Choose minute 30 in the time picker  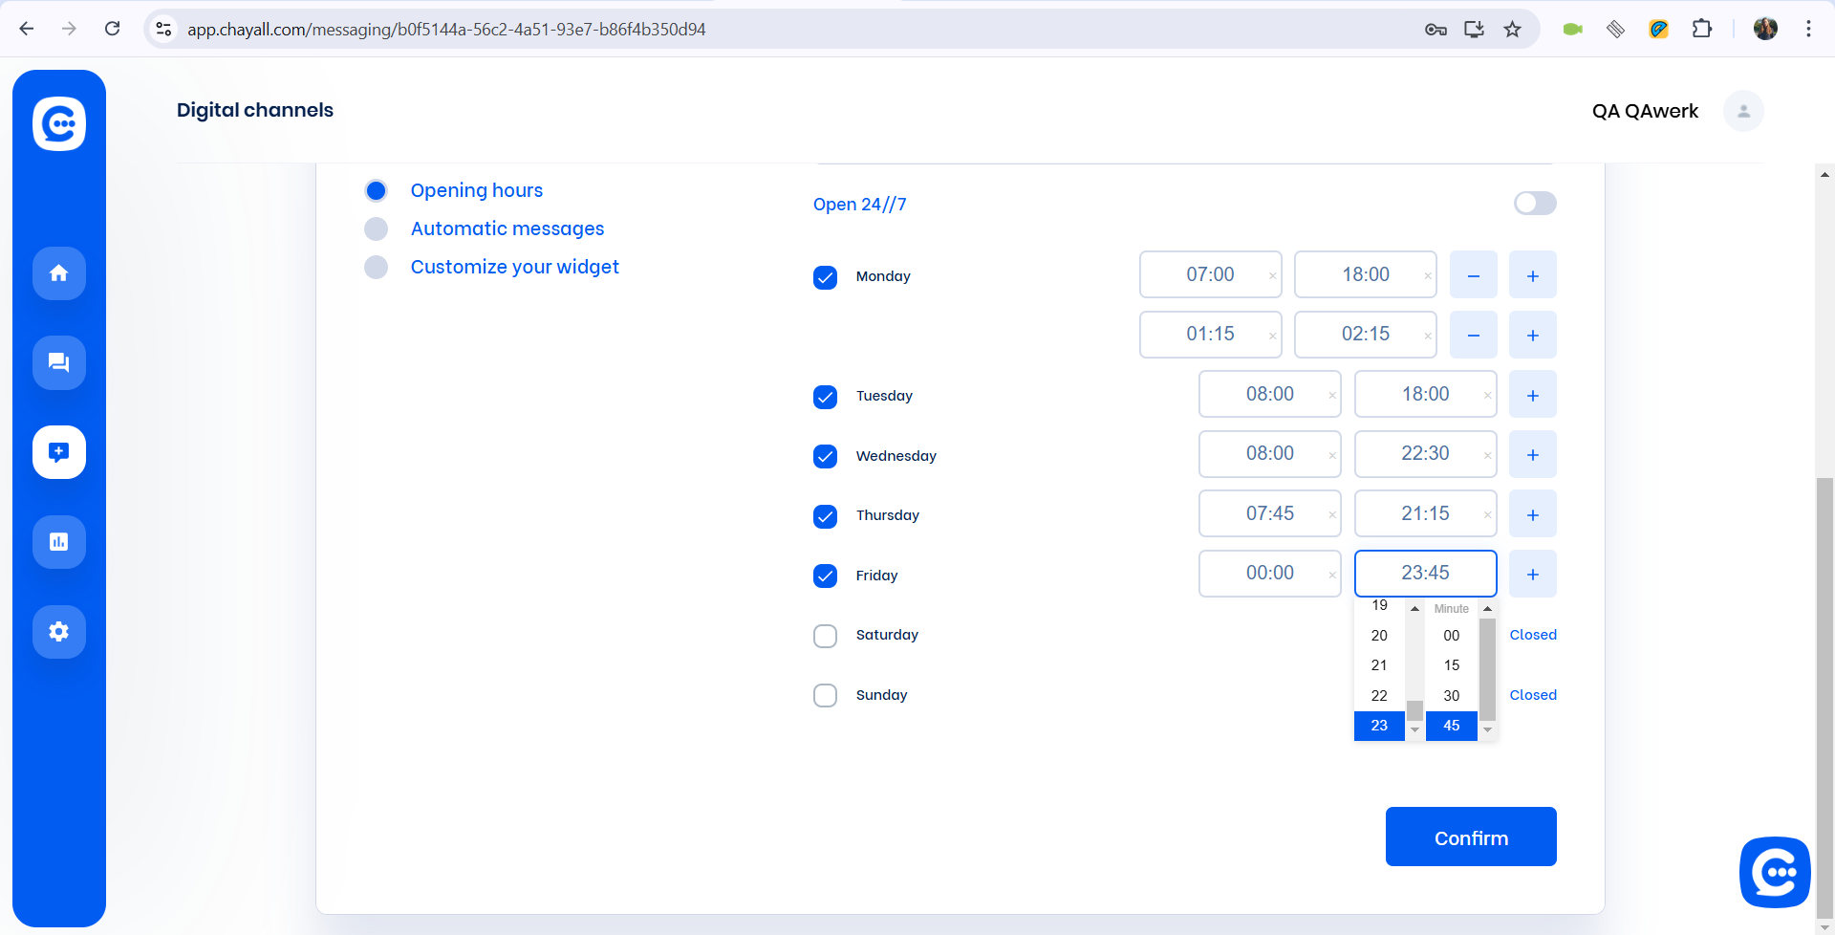point(1451,696)
